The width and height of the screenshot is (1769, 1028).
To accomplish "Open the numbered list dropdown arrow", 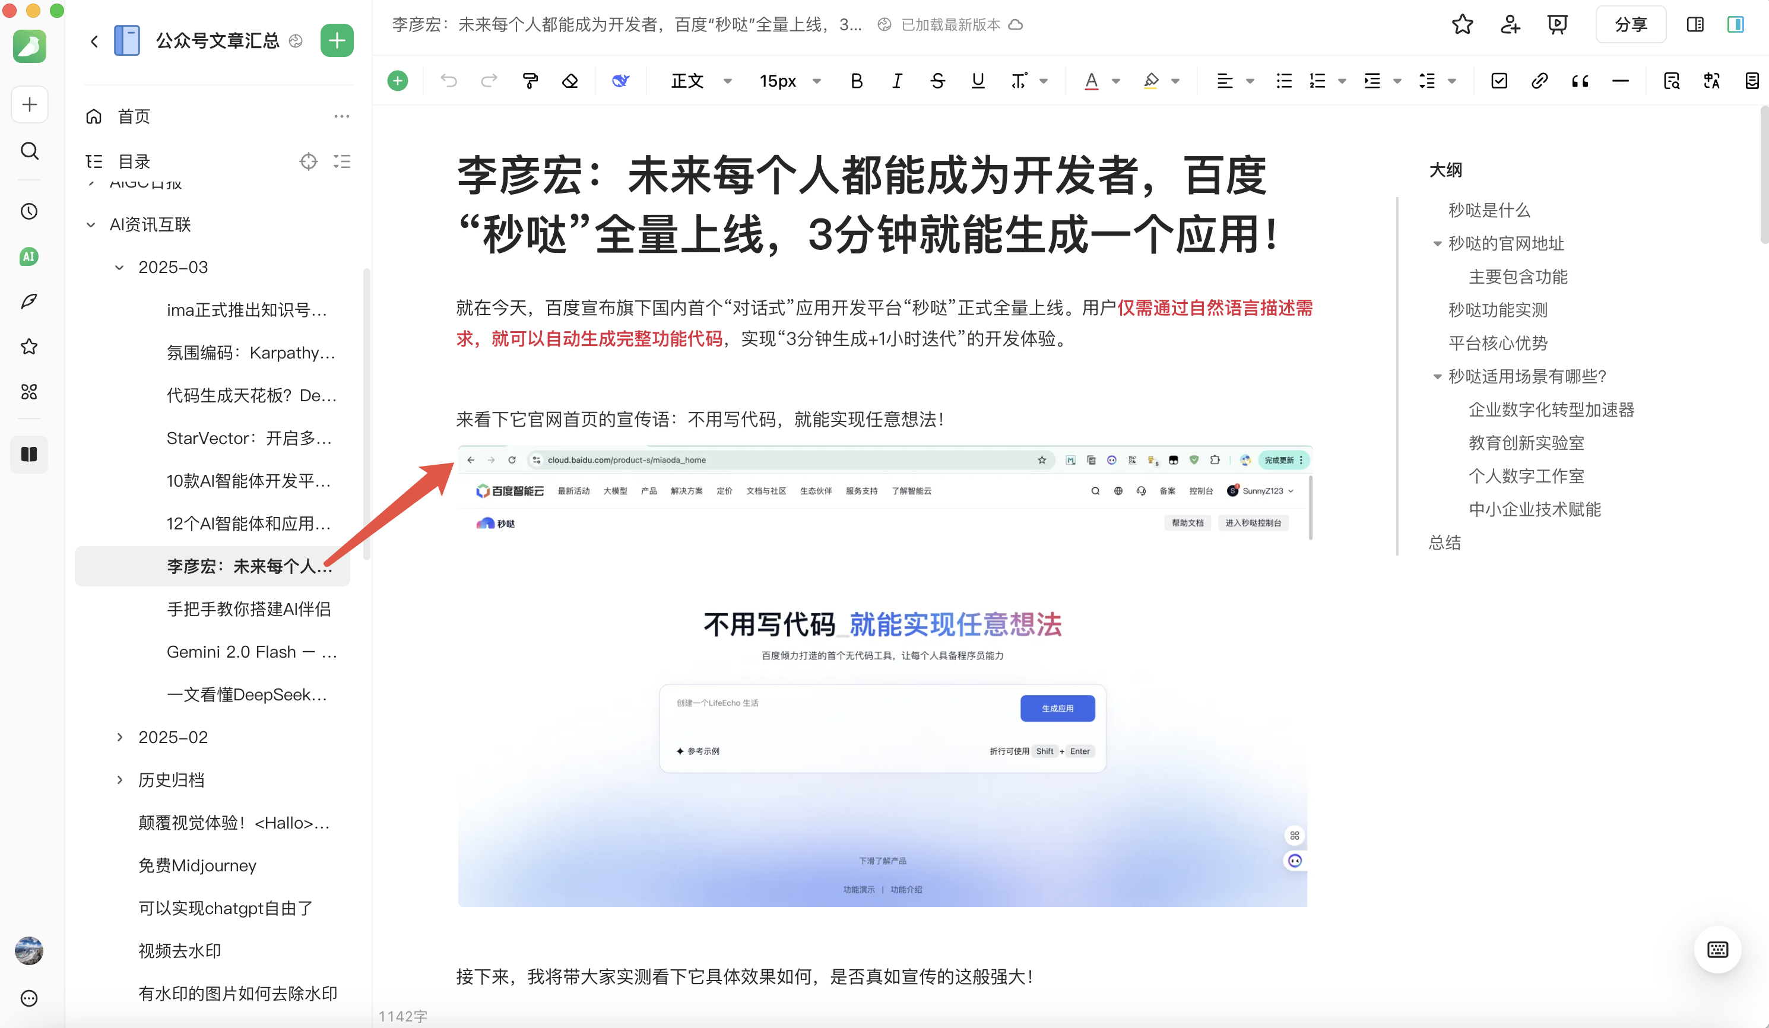I will point(1342,81).
